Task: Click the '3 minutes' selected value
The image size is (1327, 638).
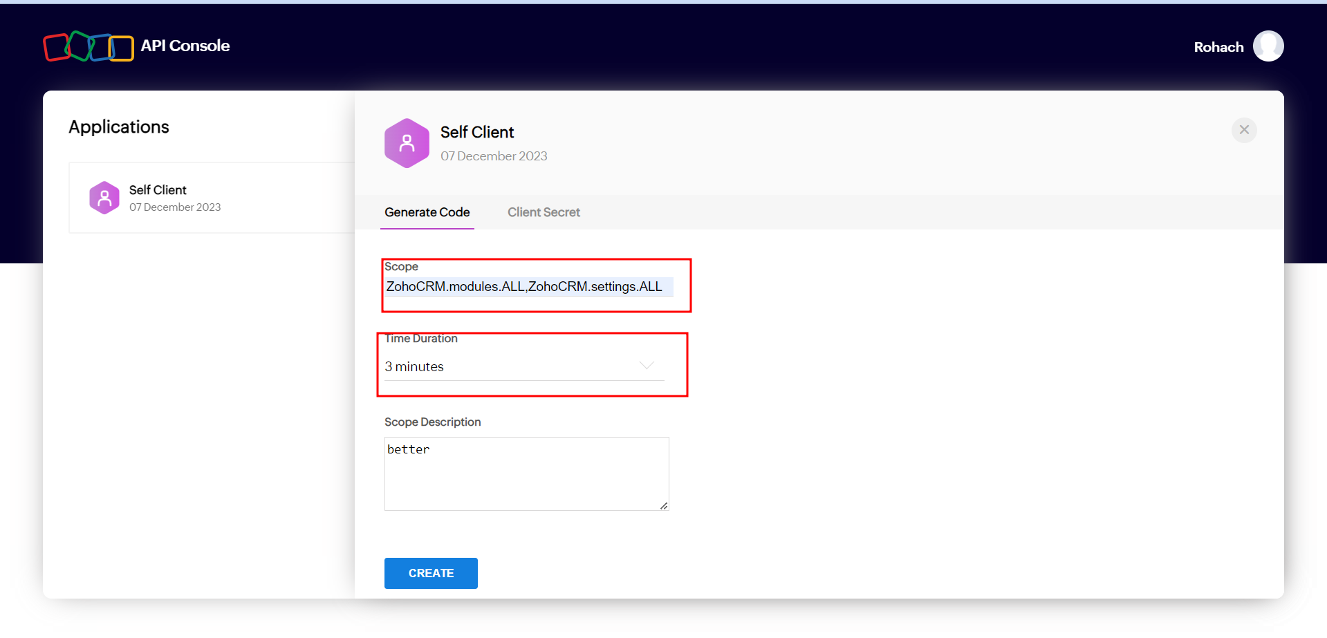Action: [x=414, y=366]
